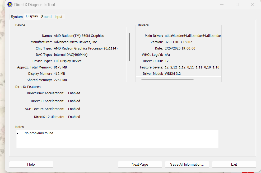Click the Direct3D Acceleration 'Enabled' value
The image size is (261, 173).
point(74,101)
